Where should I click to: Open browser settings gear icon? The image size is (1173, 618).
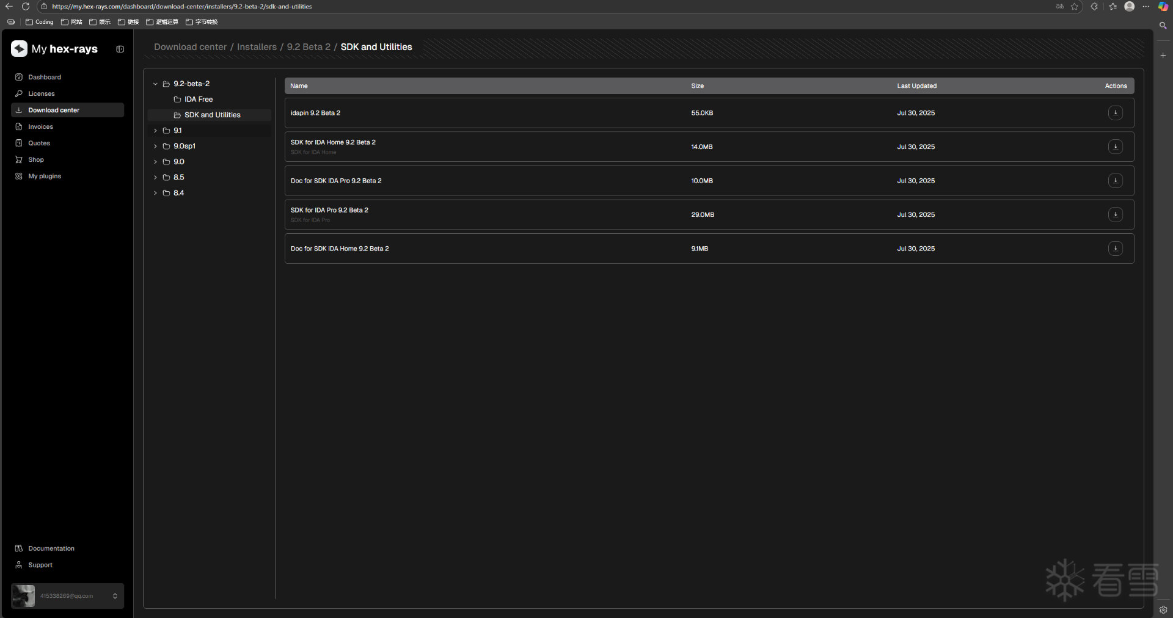tap(1163, 609)
